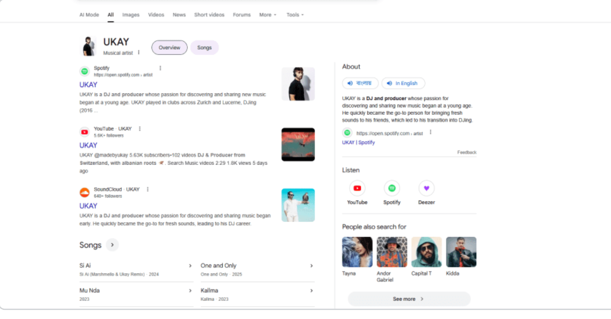Click the Mu Nda song title

pyautogui.click(x=89, y=290)
